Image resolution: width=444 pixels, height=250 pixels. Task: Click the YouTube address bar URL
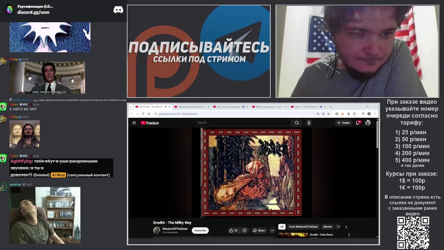pos(178,114)
